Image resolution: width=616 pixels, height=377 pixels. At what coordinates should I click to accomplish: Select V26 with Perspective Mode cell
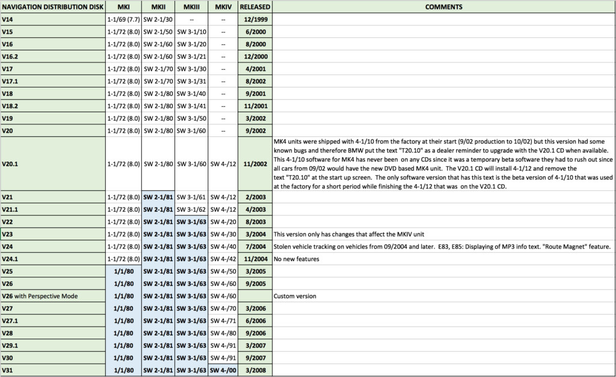pos(53,296)
